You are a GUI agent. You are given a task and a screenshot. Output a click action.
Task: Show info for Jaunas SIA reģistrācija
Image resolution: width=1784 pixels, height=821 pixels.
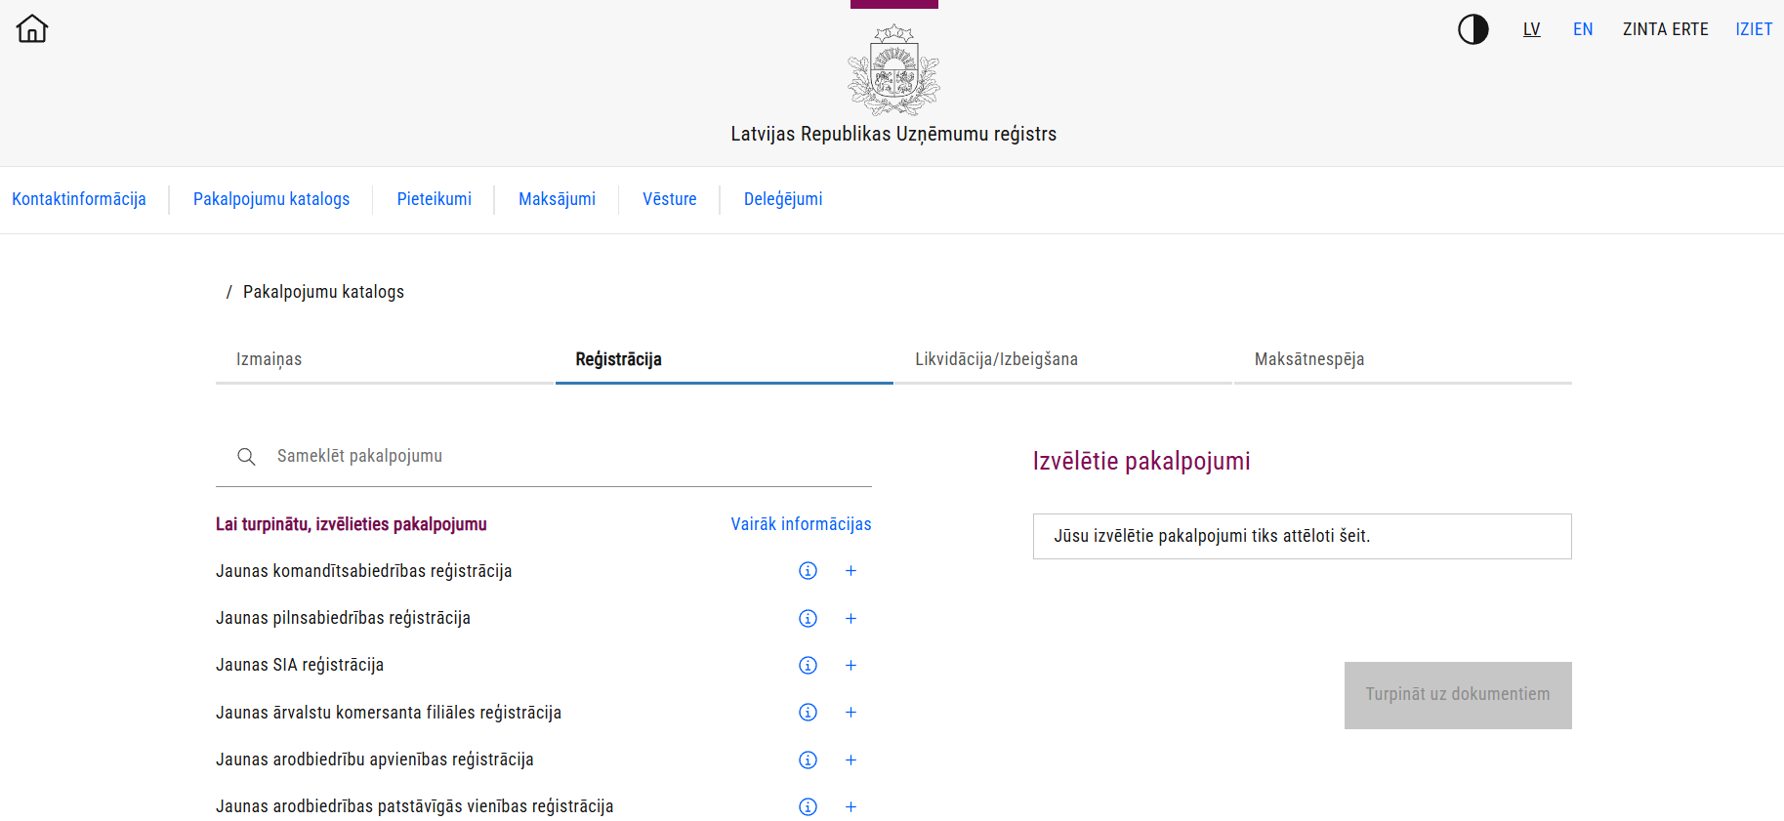[x=808, y=665]
